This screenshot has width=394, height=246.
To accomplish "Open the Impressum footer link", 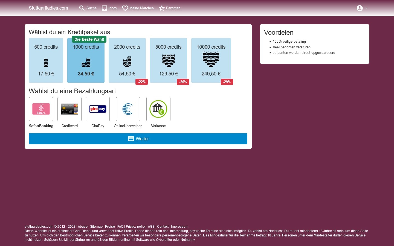I will [179, 227].
